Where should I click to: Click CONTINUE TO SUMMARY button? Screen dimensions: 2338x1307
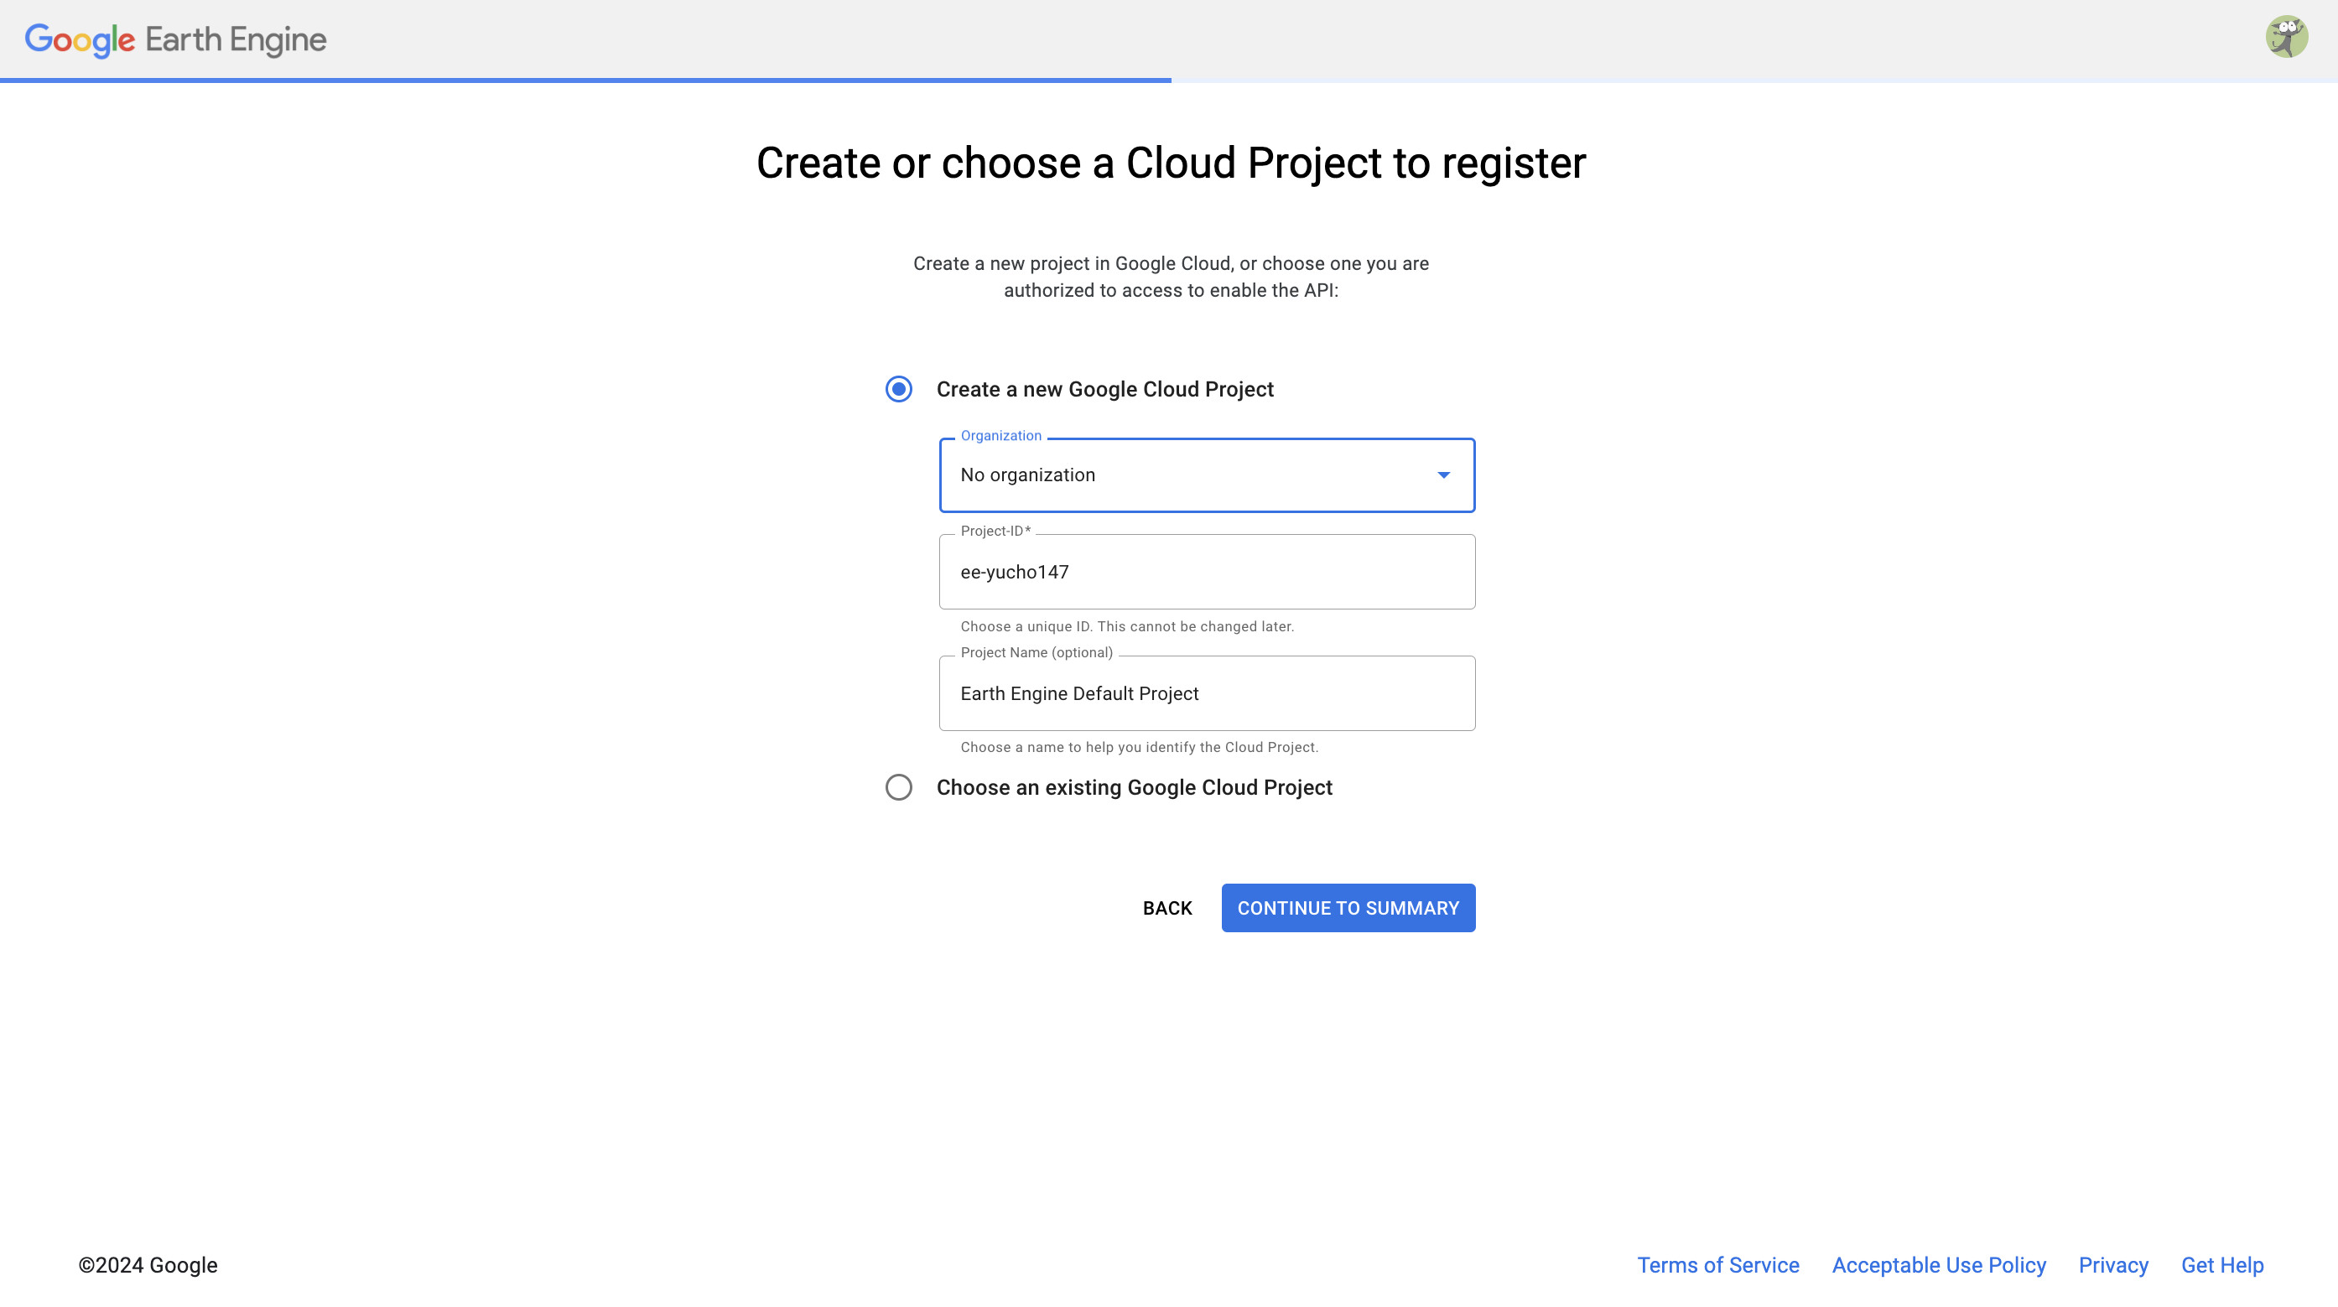[x=1348, y=909]
